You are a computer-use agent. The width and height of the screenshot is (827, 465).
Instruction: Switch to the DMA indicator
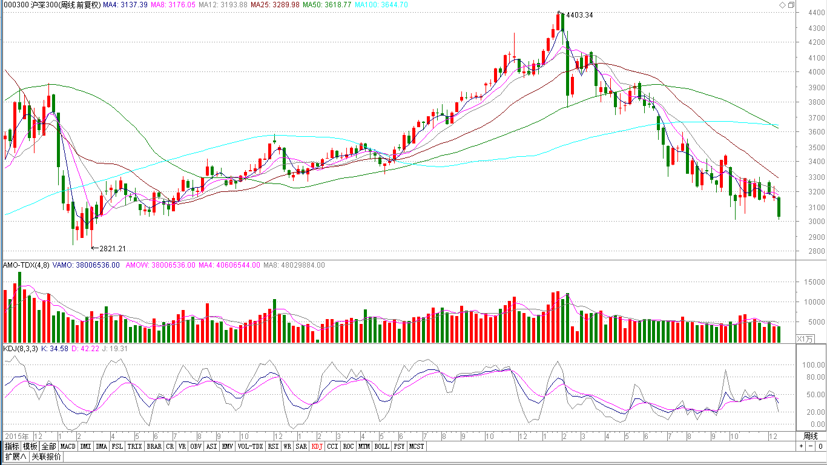tap(101, 446)
